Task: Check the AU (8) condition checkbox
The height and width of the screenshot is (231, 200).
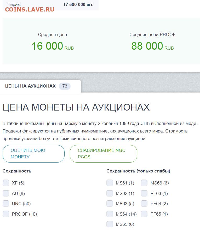Action: (6, 193)
